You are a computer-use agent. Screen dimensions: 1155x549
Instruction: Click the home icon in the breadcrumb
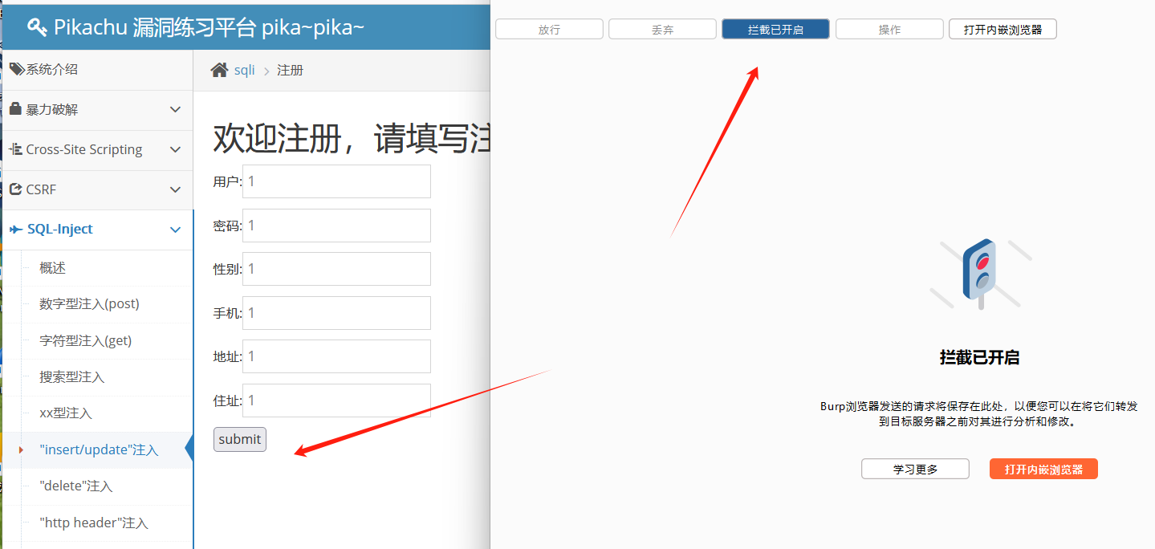pos(219,70)
